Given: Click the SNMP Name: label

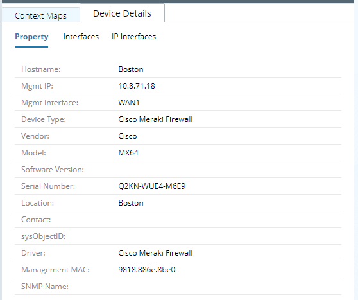Looking at the screenshot, I should click(45, 287).
